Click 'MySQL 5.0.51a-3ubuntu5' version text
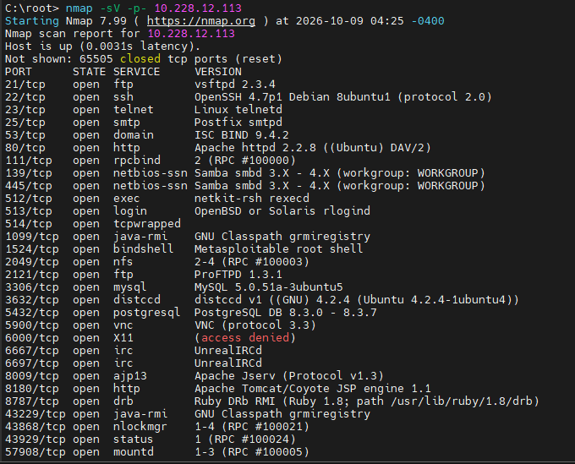This screenshot has width=575, height=464. [269, 287]
